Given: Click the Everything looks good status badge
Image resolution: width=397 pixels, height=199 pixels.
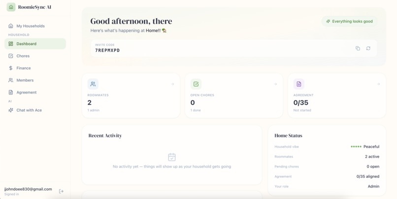Looking at the screenshot, I should [x=349, y=22].
